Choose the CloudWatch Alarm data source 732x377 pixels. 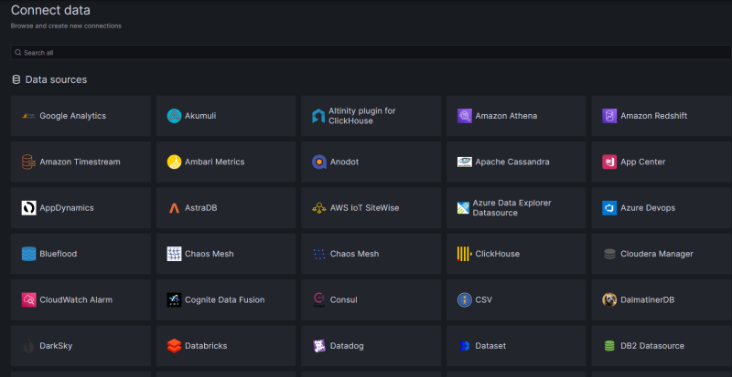pyautogui.click(x=81, y=299)
